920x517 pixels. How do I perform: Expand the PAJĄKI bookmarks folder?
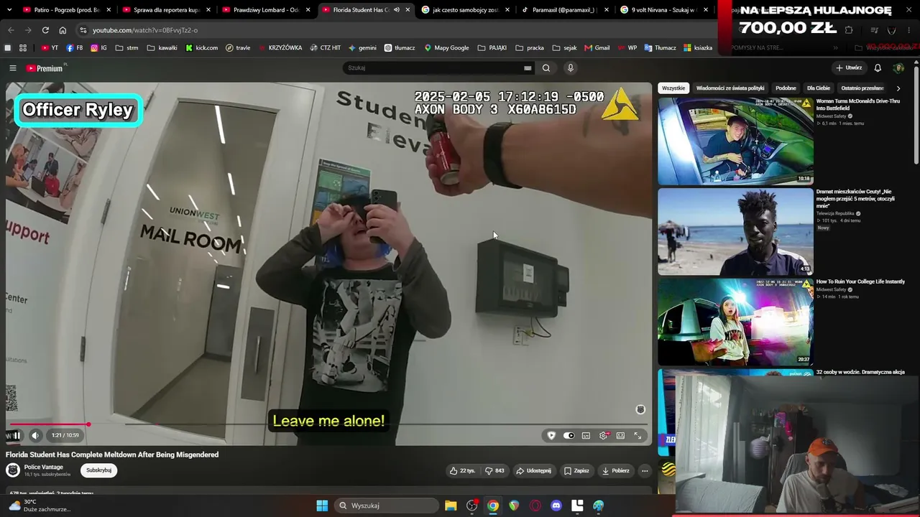492,48
